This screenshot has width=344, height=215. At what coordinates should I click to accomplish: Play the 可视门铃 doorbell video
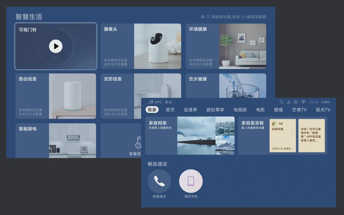[x=56, y=46]
